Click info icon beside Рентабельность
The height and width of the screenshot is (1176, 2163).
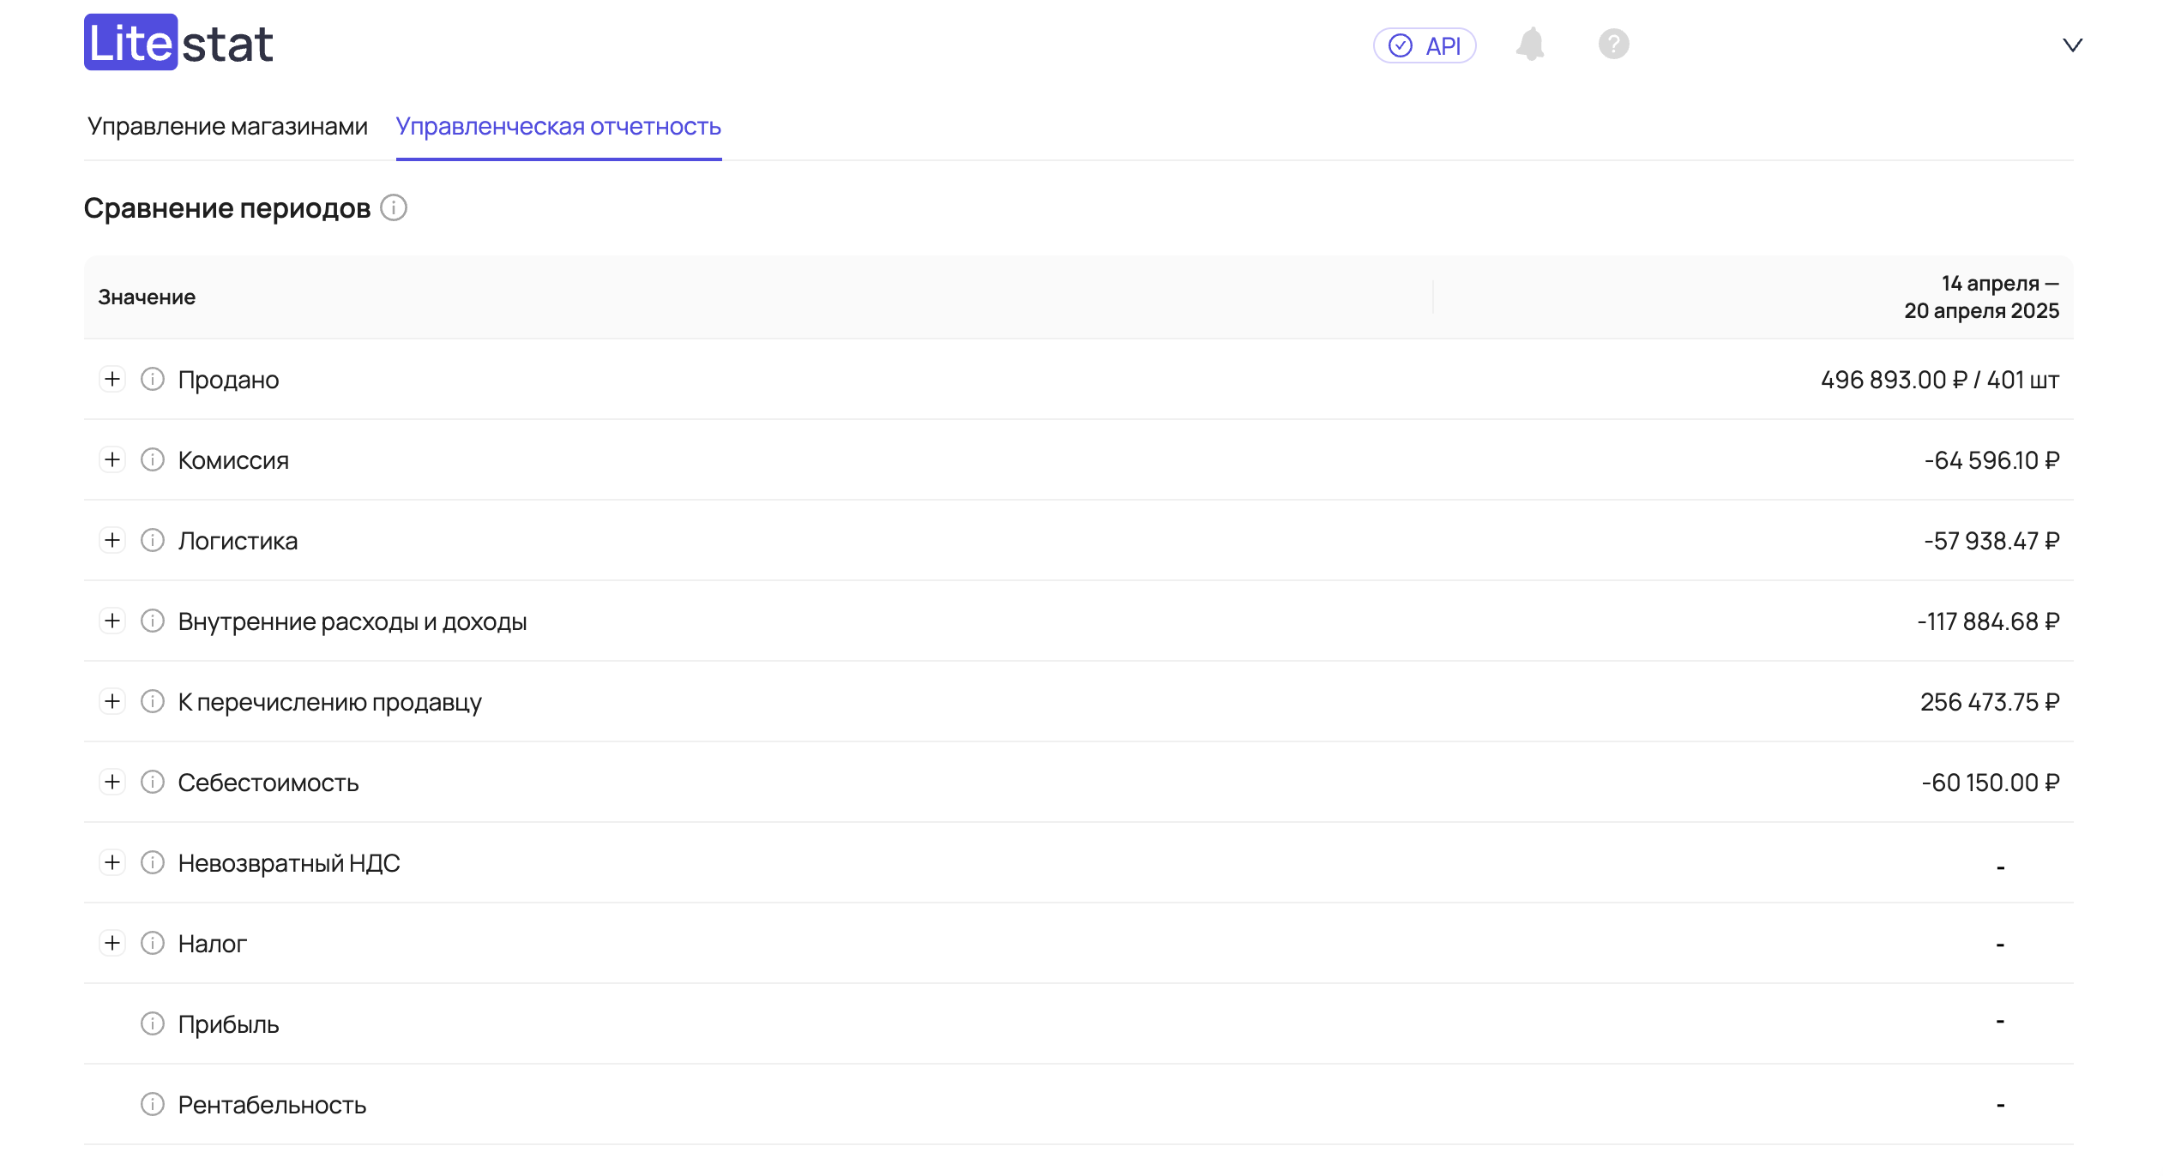[x=153, y=1104]
